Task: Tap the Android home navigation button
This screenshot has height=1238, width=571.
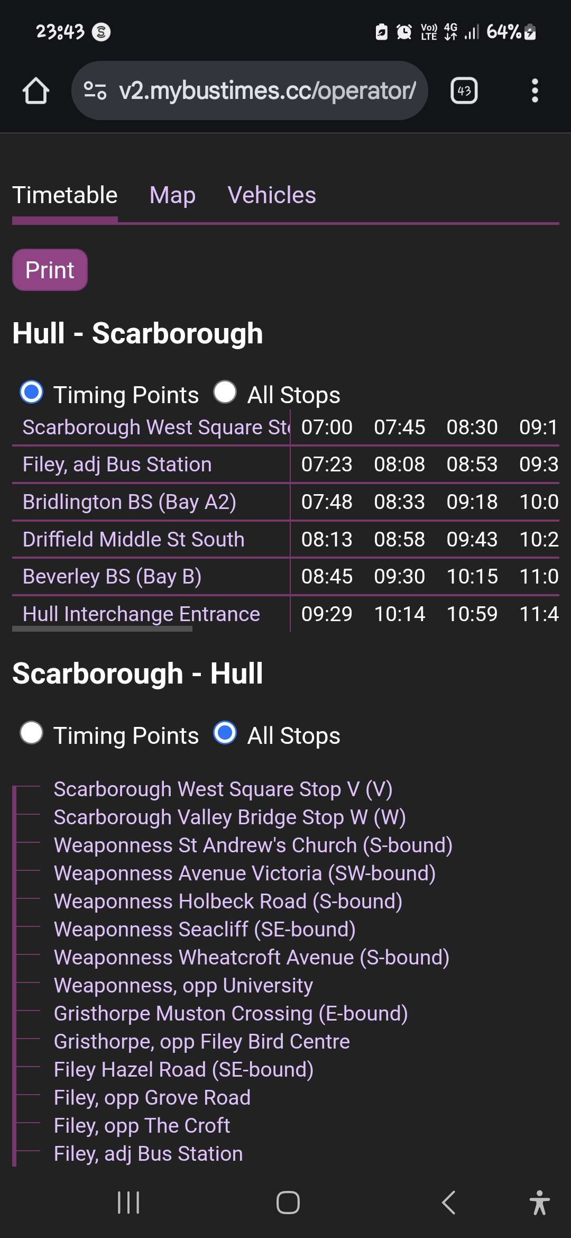Action: coord(288,1203)
